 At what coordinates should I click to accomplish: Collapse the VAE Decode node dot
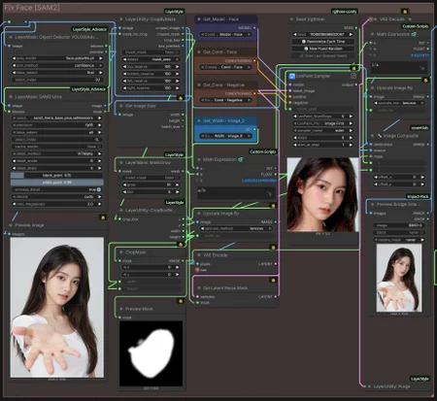(x=371, y=19)
